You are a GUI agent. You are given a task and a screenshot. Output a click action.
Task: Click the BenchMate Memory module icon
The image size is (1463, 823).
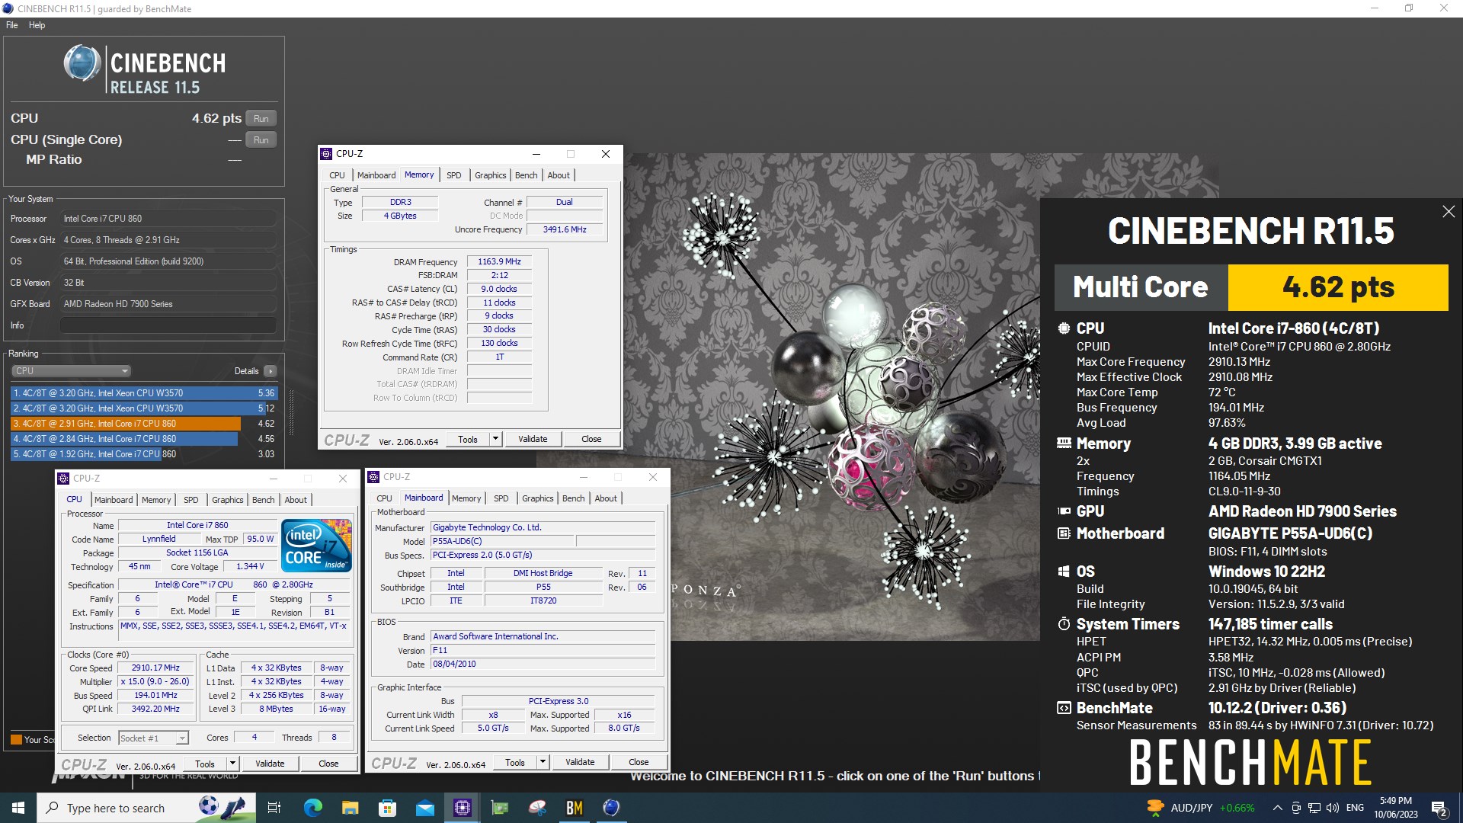pyautogui.click(x=1064, y=443)
